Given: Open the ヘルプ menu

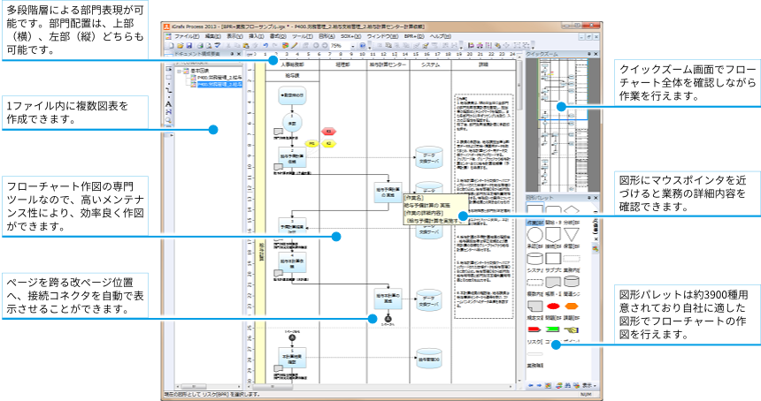Looking at the screenshot, I should (x=440, y=36).
